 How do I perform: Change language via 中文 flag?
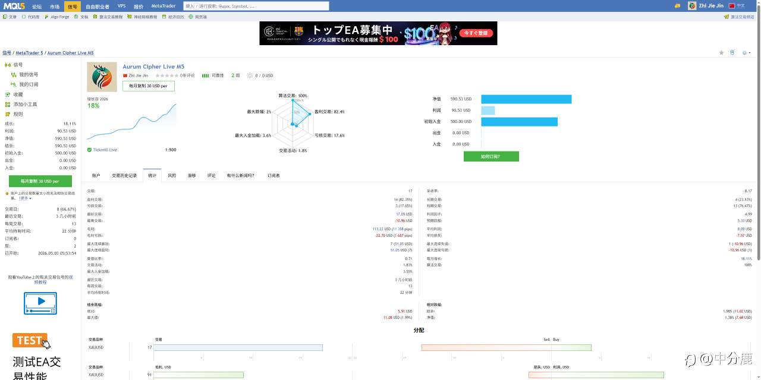[737, 6]
